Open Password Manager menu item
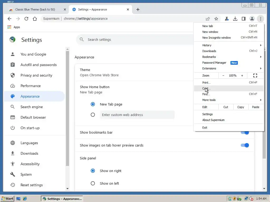This screenshot has width=270, height=202. tap(229, 63)
